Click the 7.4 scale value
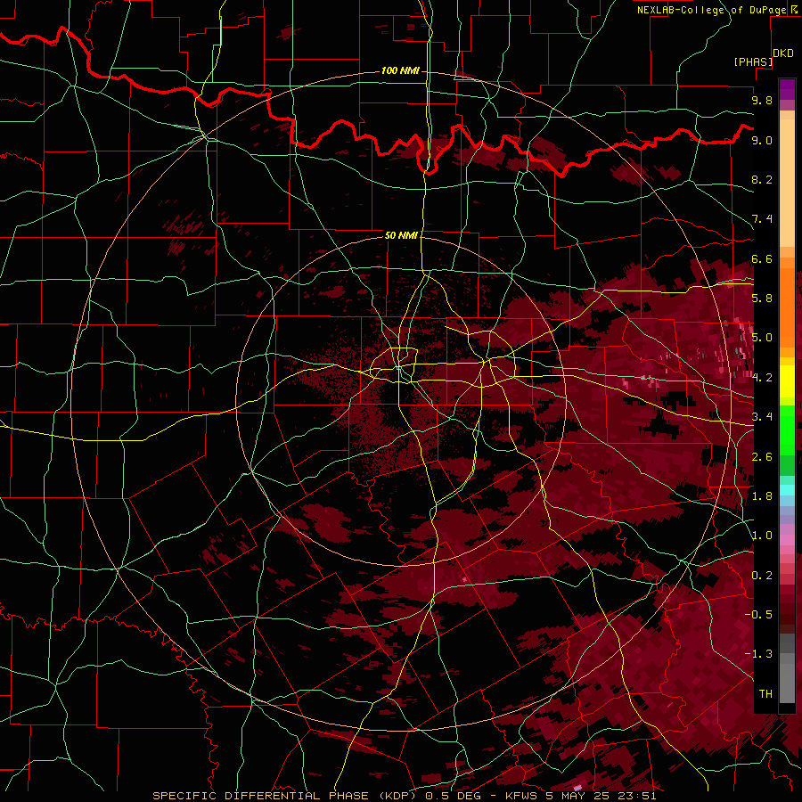 [x=762, y=219]
